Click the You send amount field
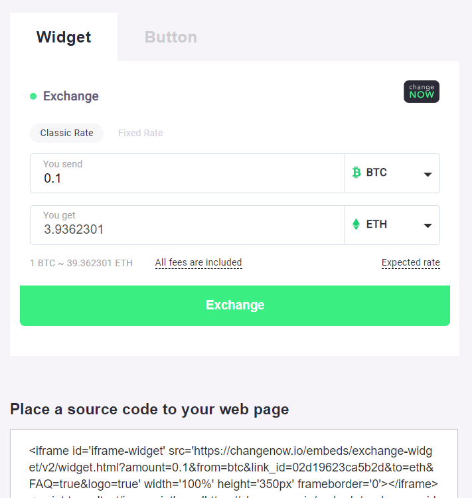The image size is (472, 498). [187, 173]
